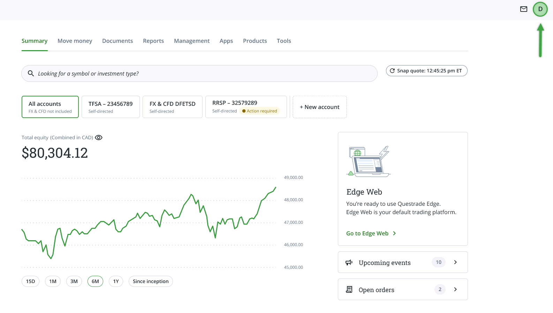This screenshot has width=553, height=313.
Task: Expand Upcoming events with its chevron
Action: coord(455,262)
